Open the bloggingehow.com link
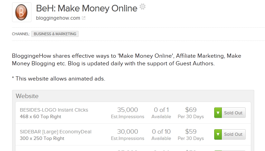Image resolution: width=265 pixels, height=151 pixels. (58, 18)
